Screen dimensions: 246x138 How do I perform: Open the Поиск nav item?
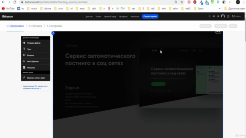pos(98,16)
